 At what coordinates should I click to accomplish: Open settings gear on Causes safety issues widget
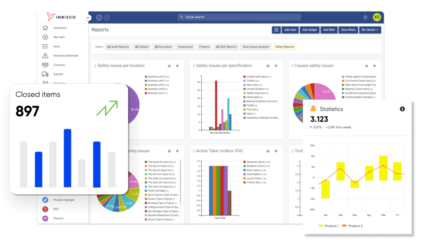point(374,66)
